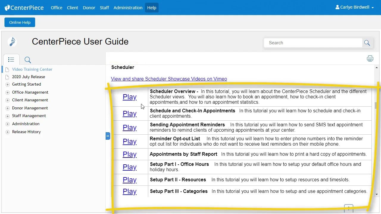
Task: Select Office Management in the tree
Action: click(x=30, y=92)
